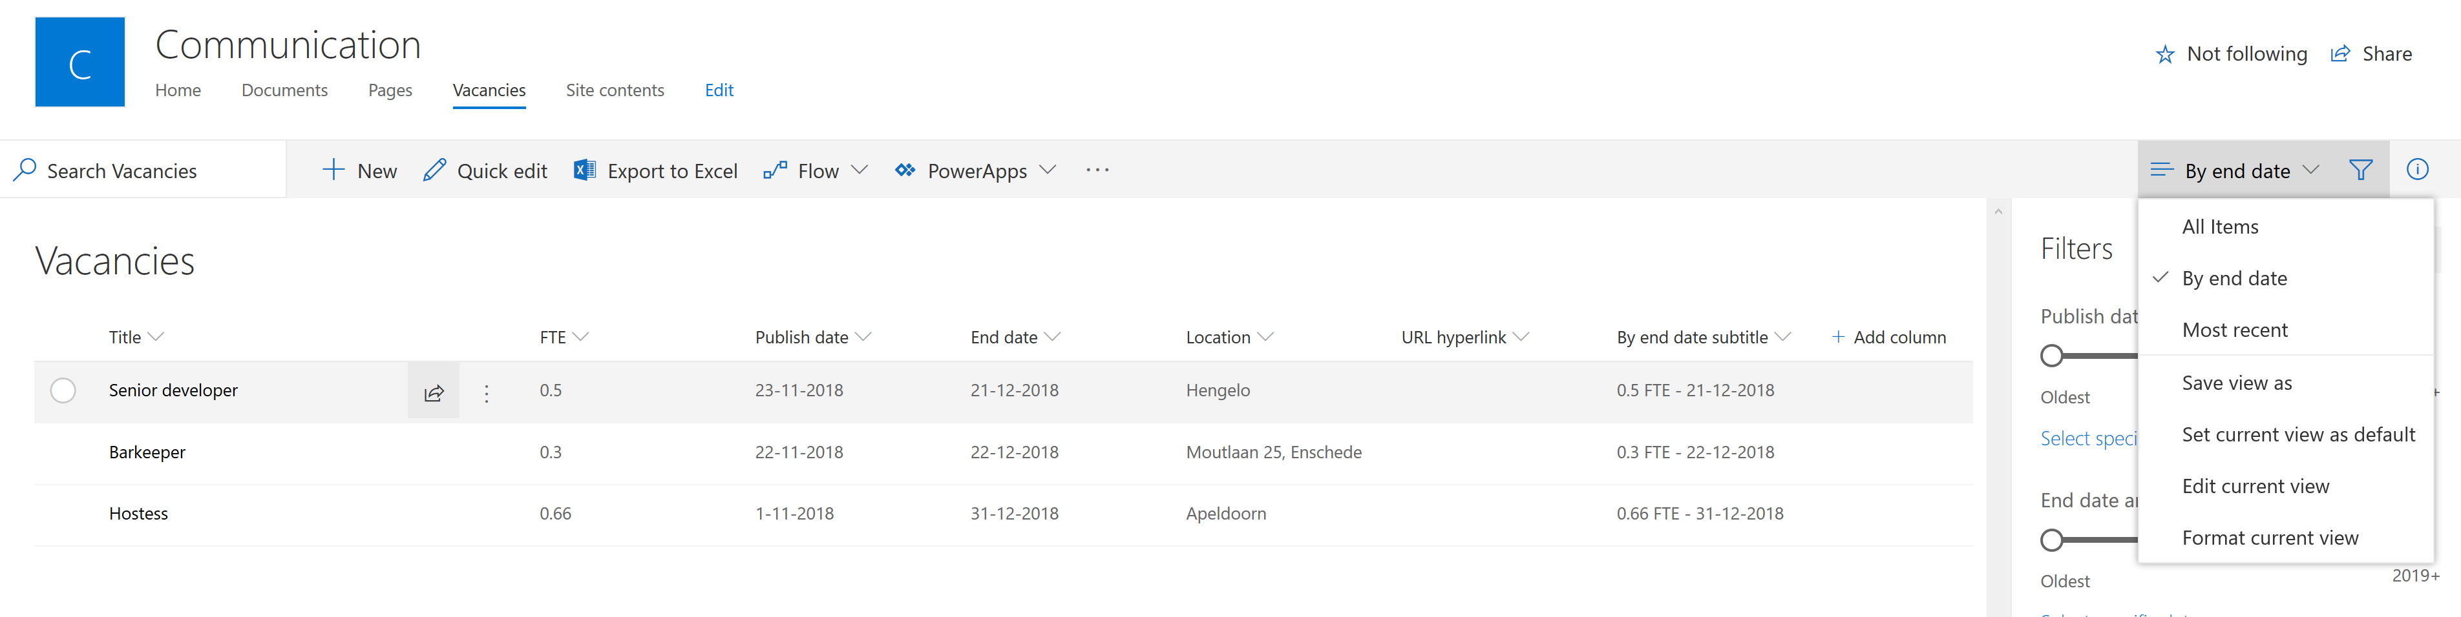Go to the Documents navigation tab

(285, 90)
